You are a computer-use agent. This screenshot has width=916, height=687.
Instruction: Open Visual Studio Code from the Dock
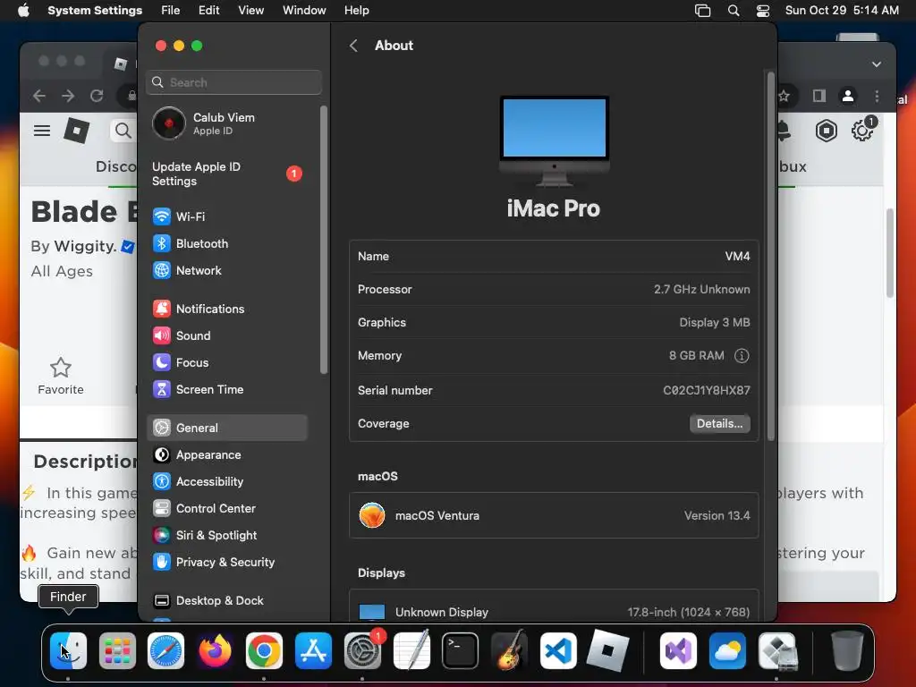[x=558, y=651]
